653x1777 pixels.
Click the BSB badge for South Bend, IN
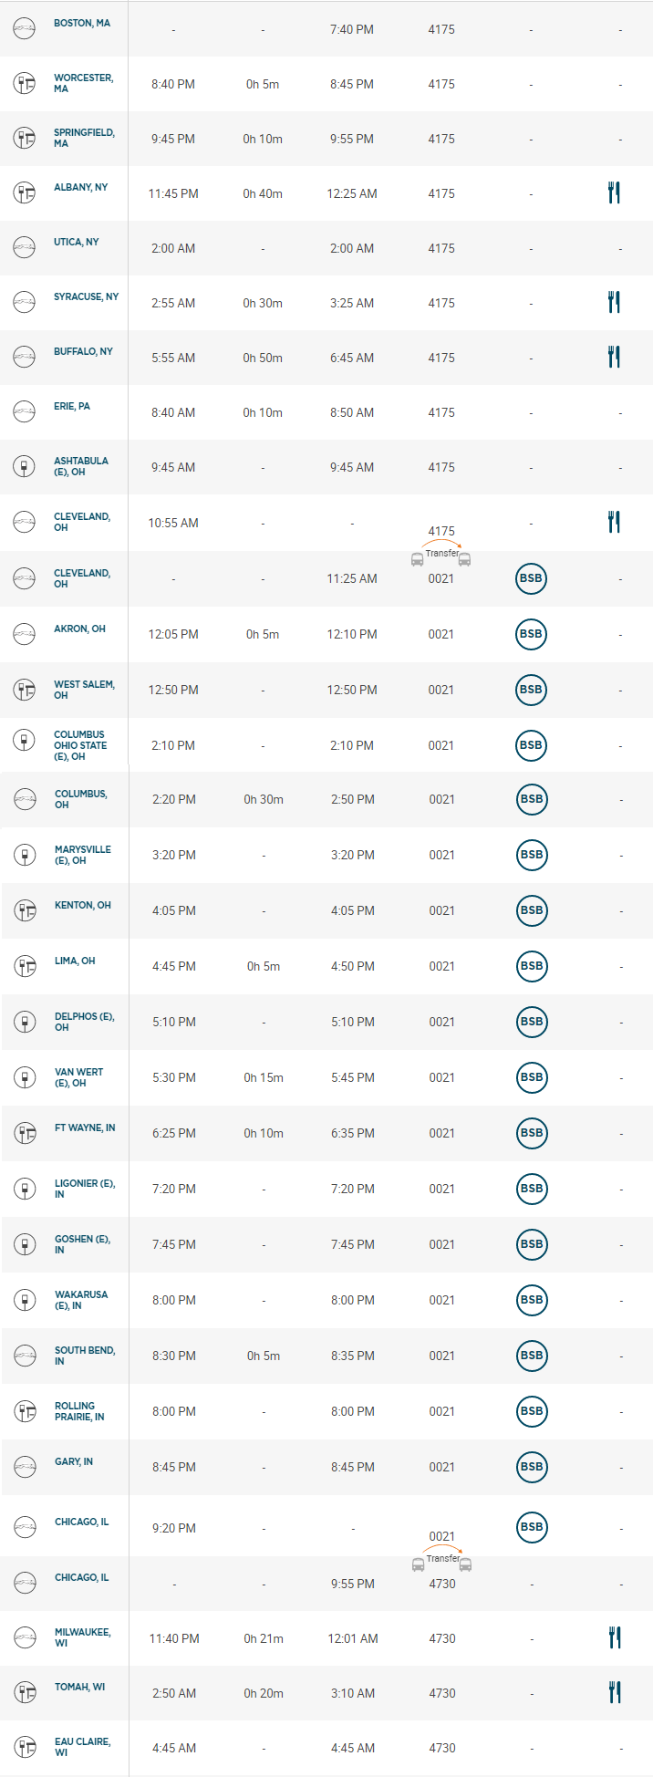[532, 1356]
